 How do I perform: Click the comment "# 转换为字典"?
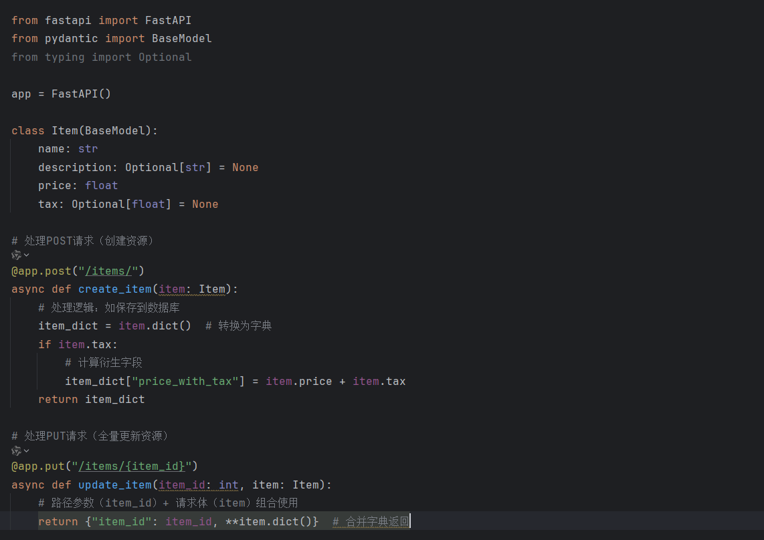pyautogui.click(x=238, y=325)
